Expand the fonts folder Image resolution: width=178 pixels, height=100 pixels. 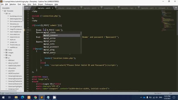(4, 50)
